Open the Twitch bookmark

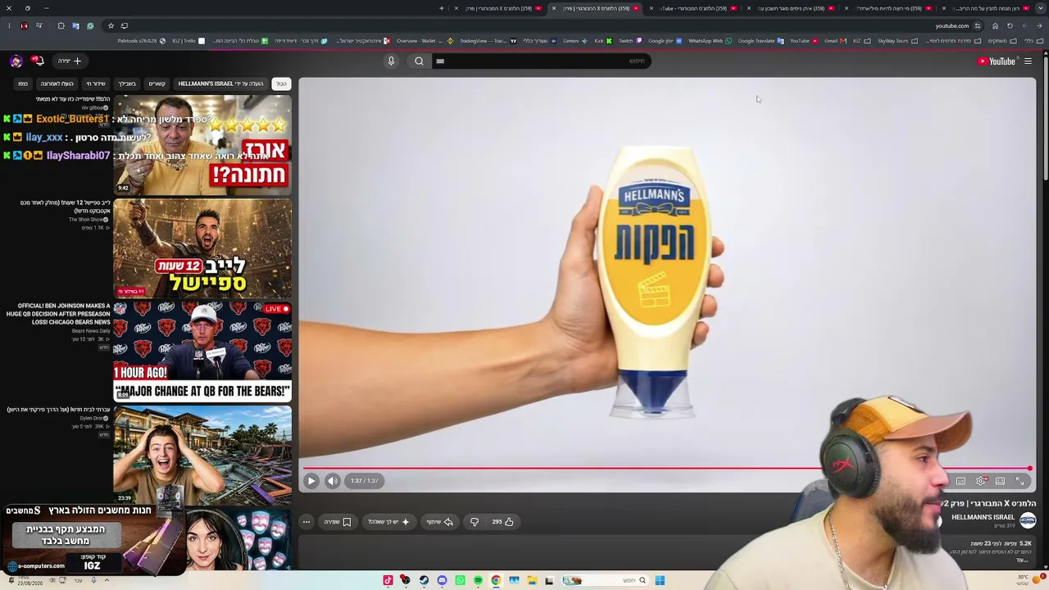pos(629,41)
